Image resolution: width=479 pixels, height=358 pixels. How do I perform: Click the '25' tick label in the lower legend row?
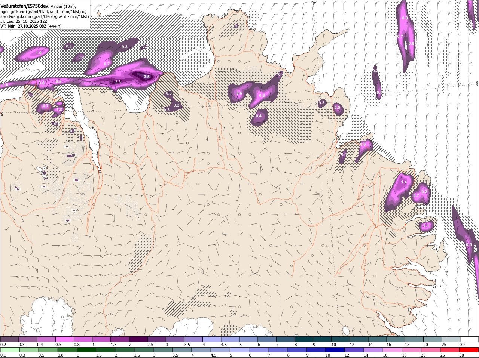(442, 355)
